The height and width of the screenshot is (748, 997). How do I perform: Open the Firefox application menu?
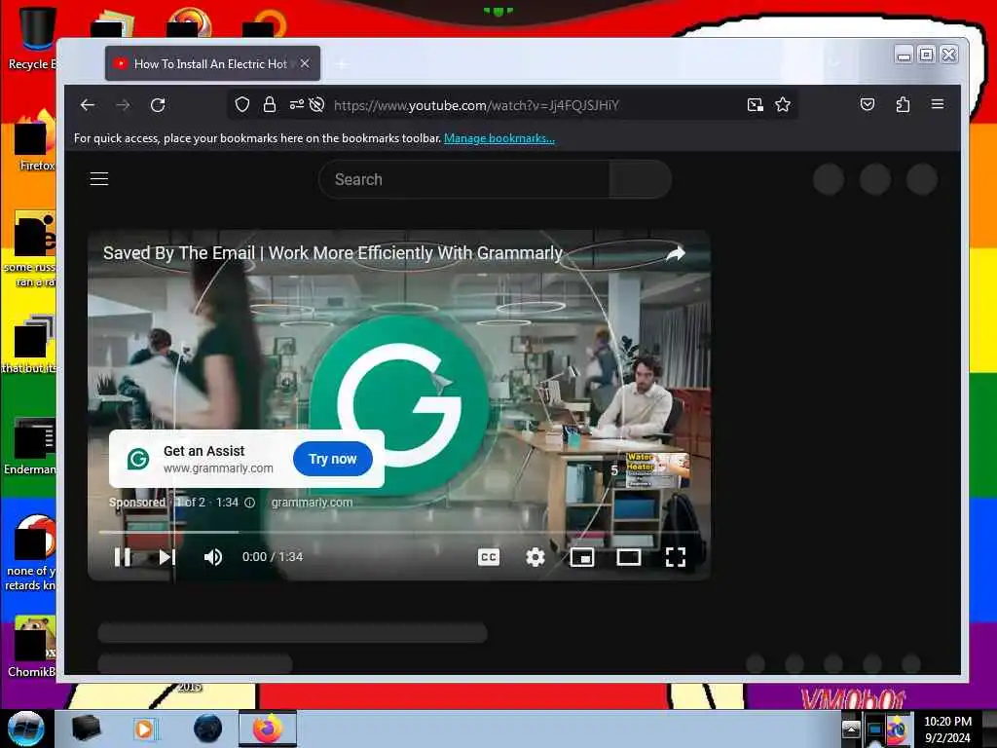click(x=938, y=103)
